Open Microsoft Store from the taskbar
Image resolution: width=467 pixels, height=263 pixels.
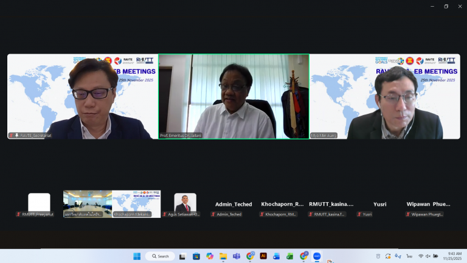coord(197,256)
